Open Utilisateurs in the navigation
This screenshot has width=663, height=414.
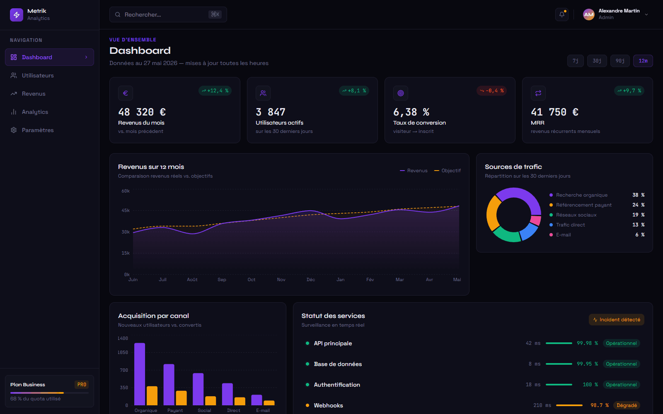pyautogui.click(x=49, y=75)
